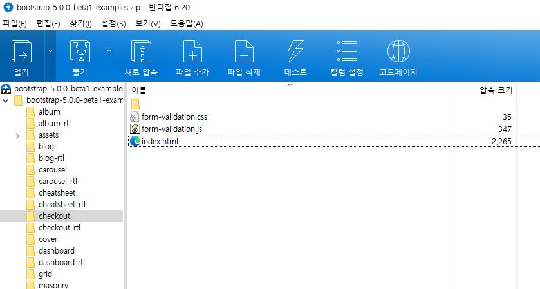Select the form-validation.css file
This screenshot has height=289, width=540.
pyautogui.click(x=174, y=117)
